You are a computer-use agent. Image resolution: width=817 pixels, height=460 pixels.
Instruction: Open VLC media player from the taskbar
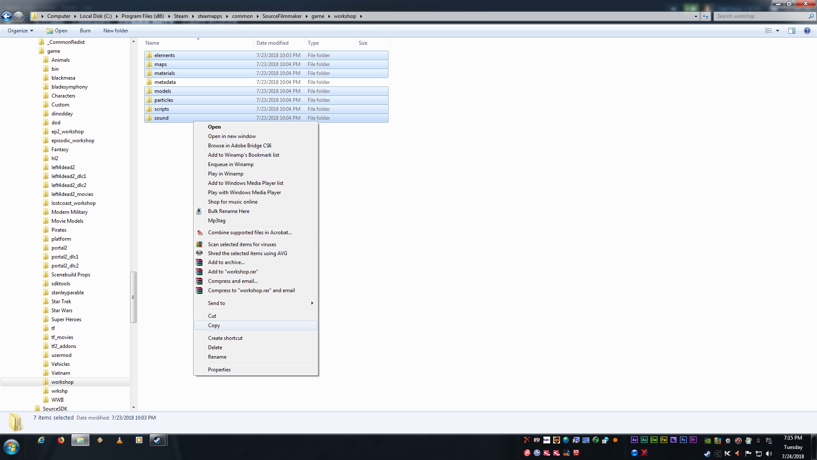point(120,440)
